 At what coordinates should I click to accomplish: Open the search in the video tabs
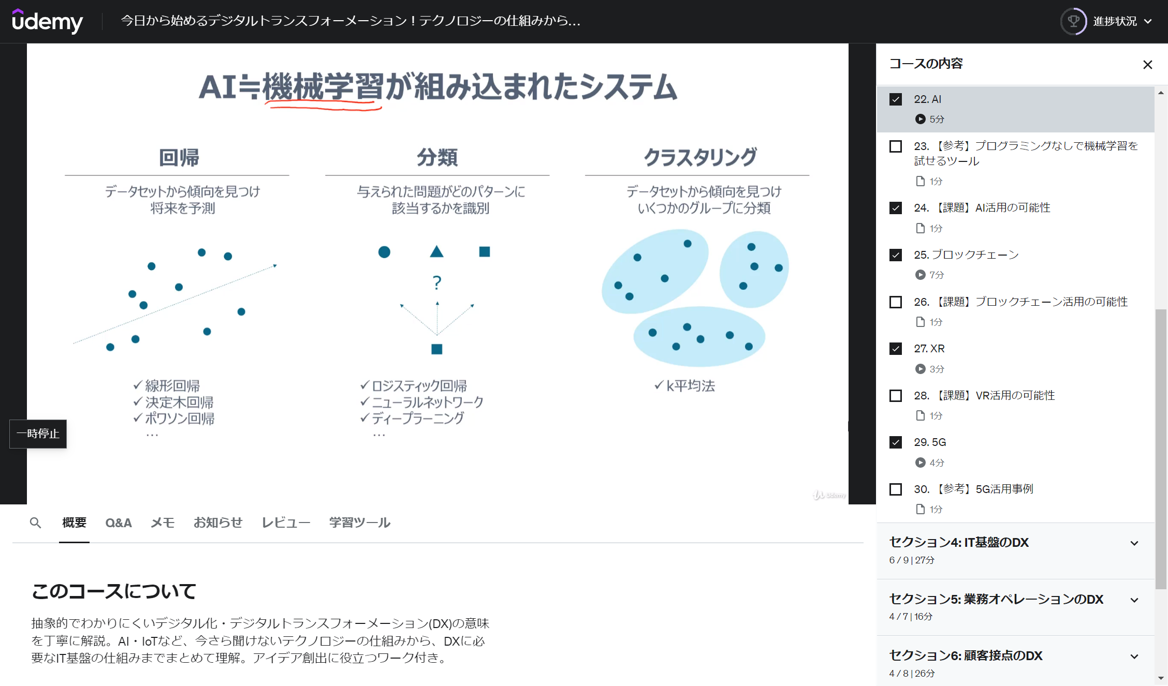[x=35, y=523]
